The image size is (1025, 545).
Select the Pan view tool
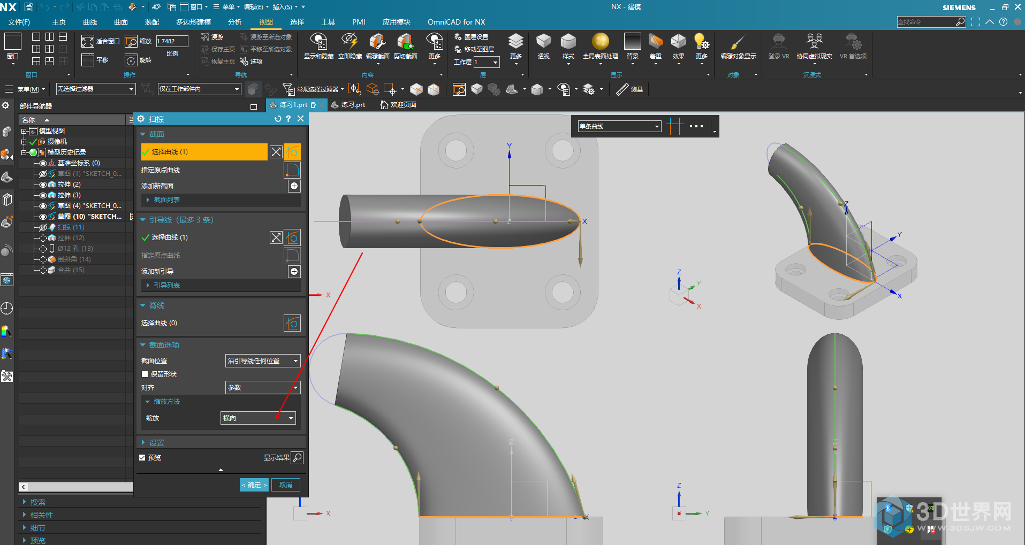tap(88, 60)
